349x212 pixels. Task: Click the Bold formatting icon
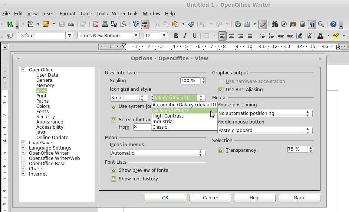point(176,36)
